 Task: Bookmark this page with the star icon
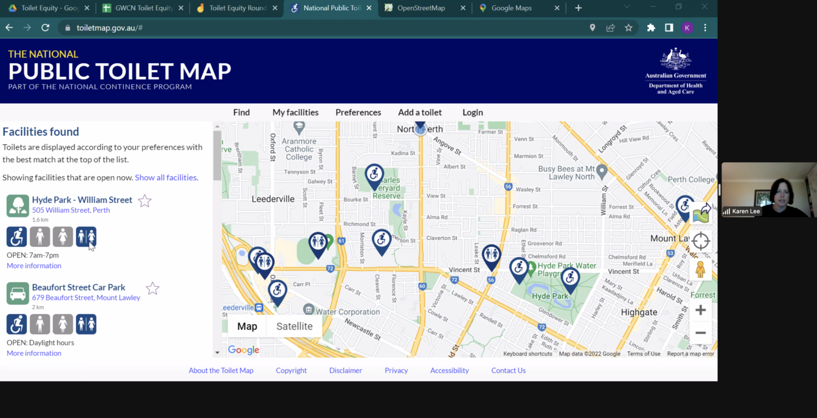[628, 28]
